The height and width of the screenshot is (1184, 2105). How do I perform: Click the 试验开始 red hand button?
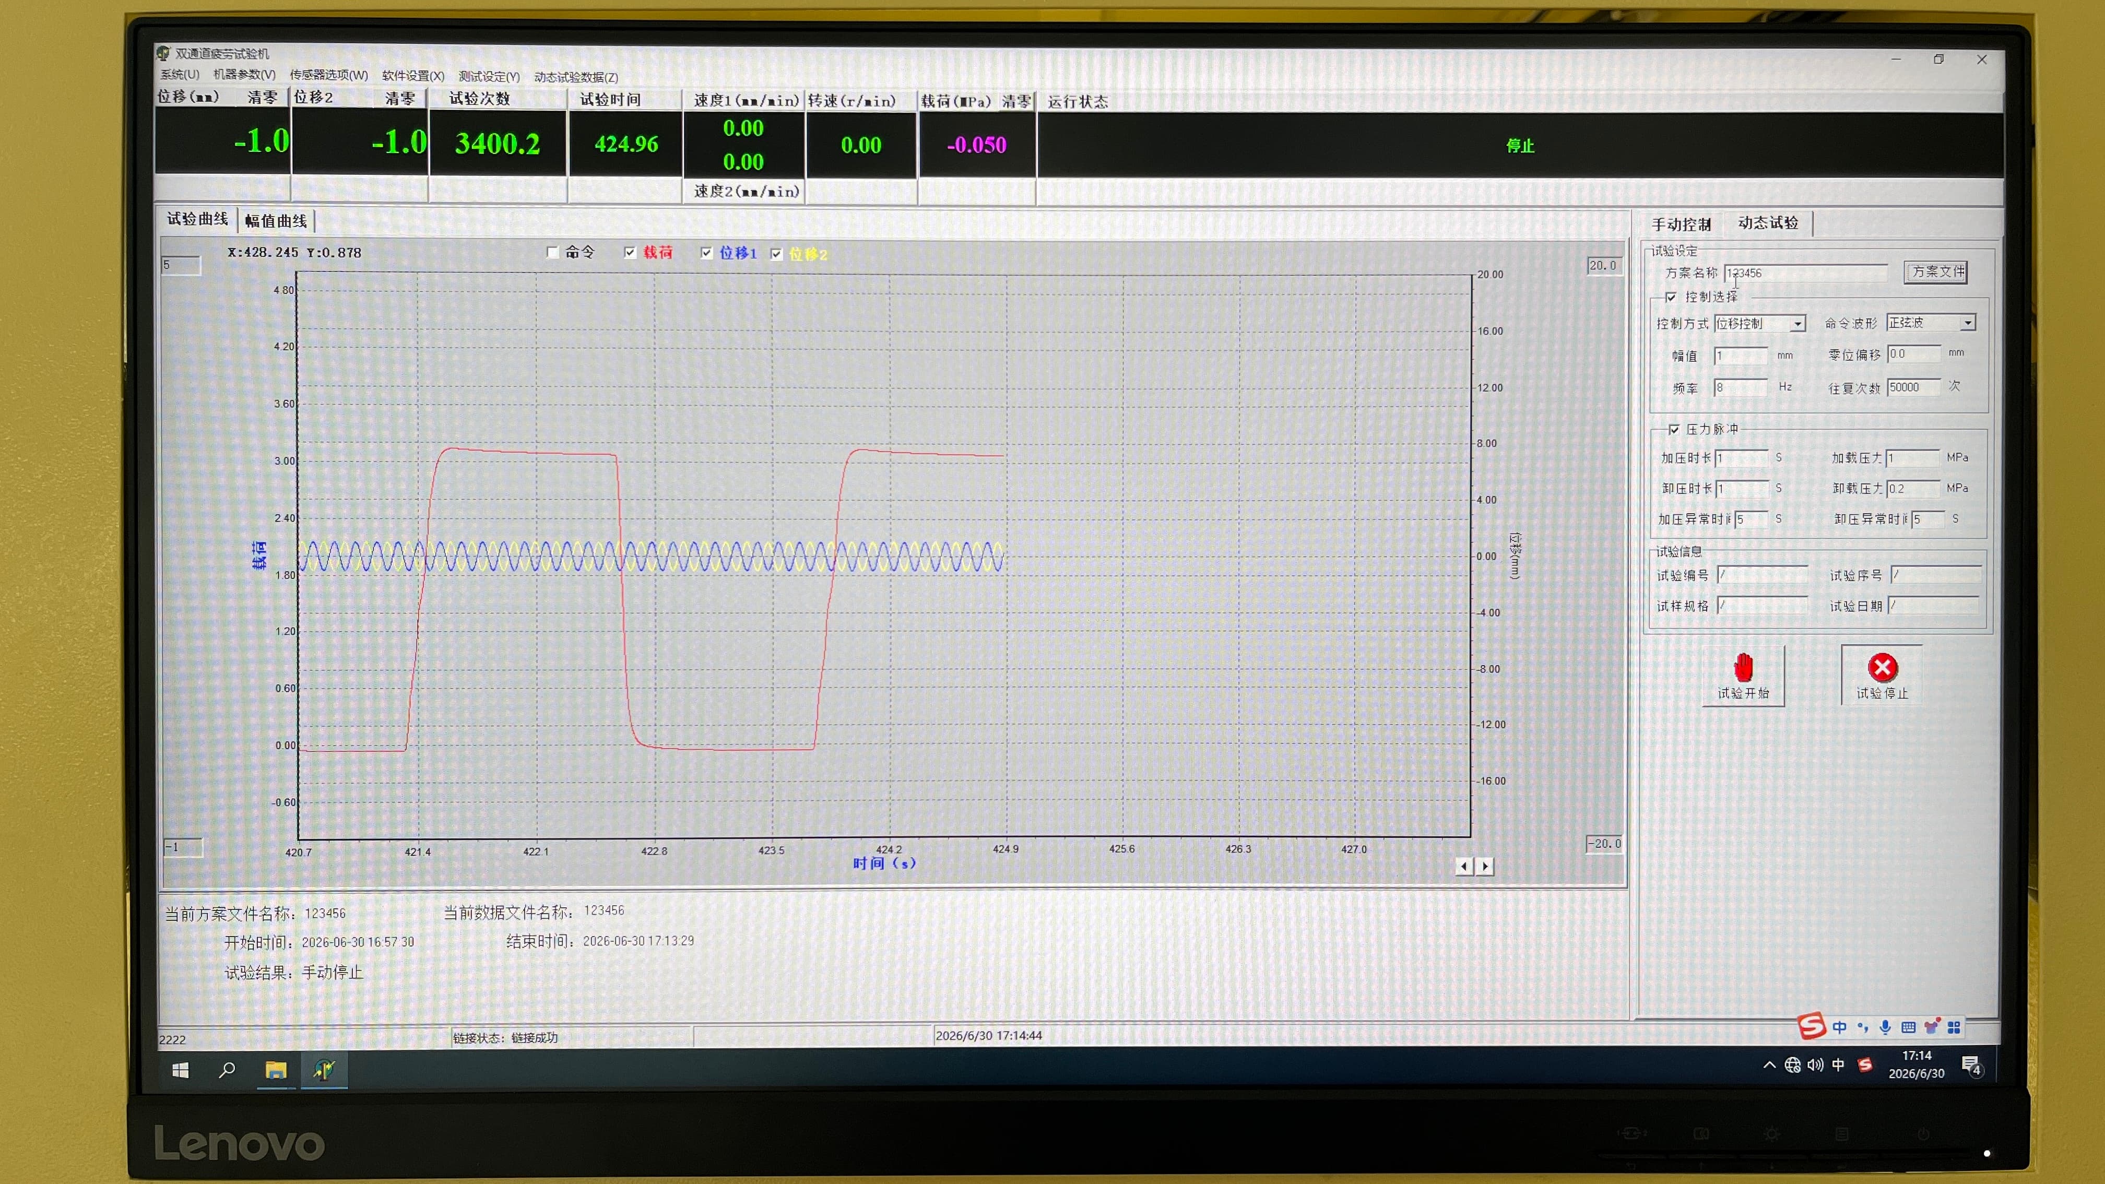click(1743, 675)
